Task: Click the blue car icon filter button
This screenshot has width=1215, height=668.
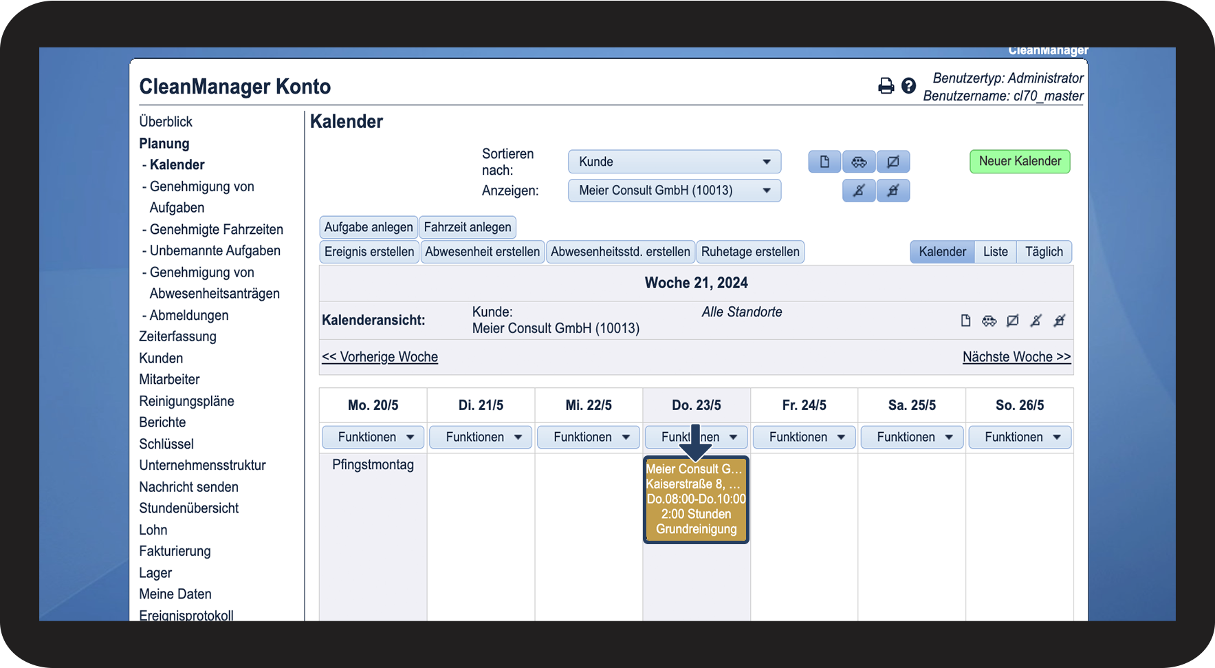Action: [x=859, y=162]
